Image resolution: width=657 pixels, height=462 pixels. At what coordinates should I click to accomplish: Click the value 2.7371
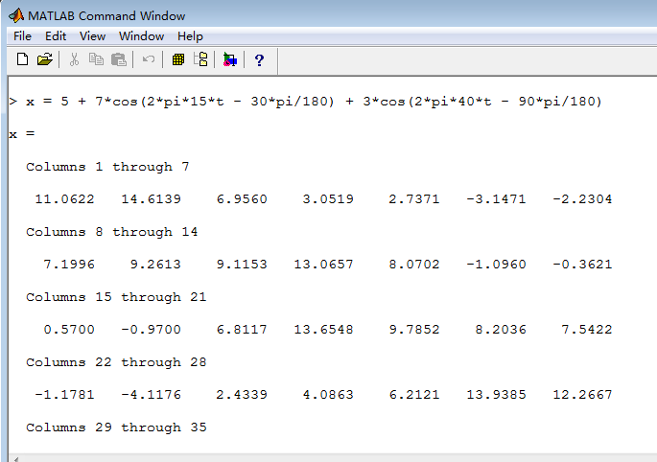(x=414, y=199)
